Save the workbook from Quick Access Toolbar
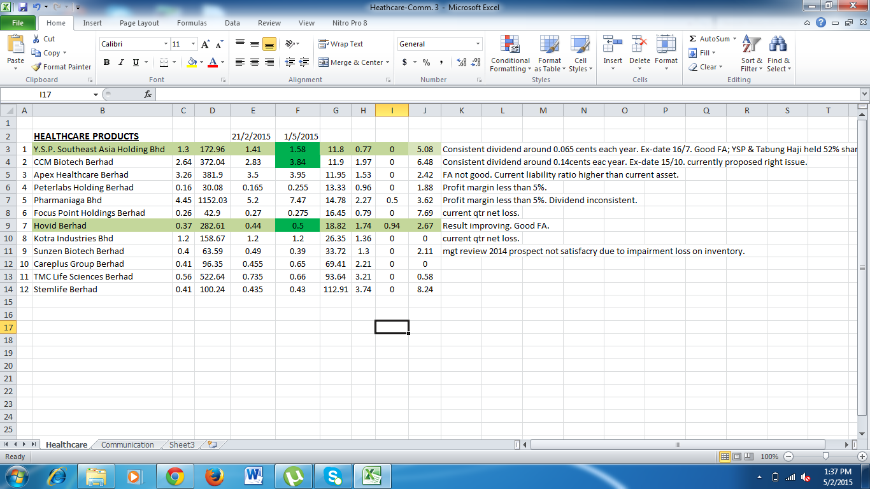Viewport: 870px width, 489px height. (23, 8)
